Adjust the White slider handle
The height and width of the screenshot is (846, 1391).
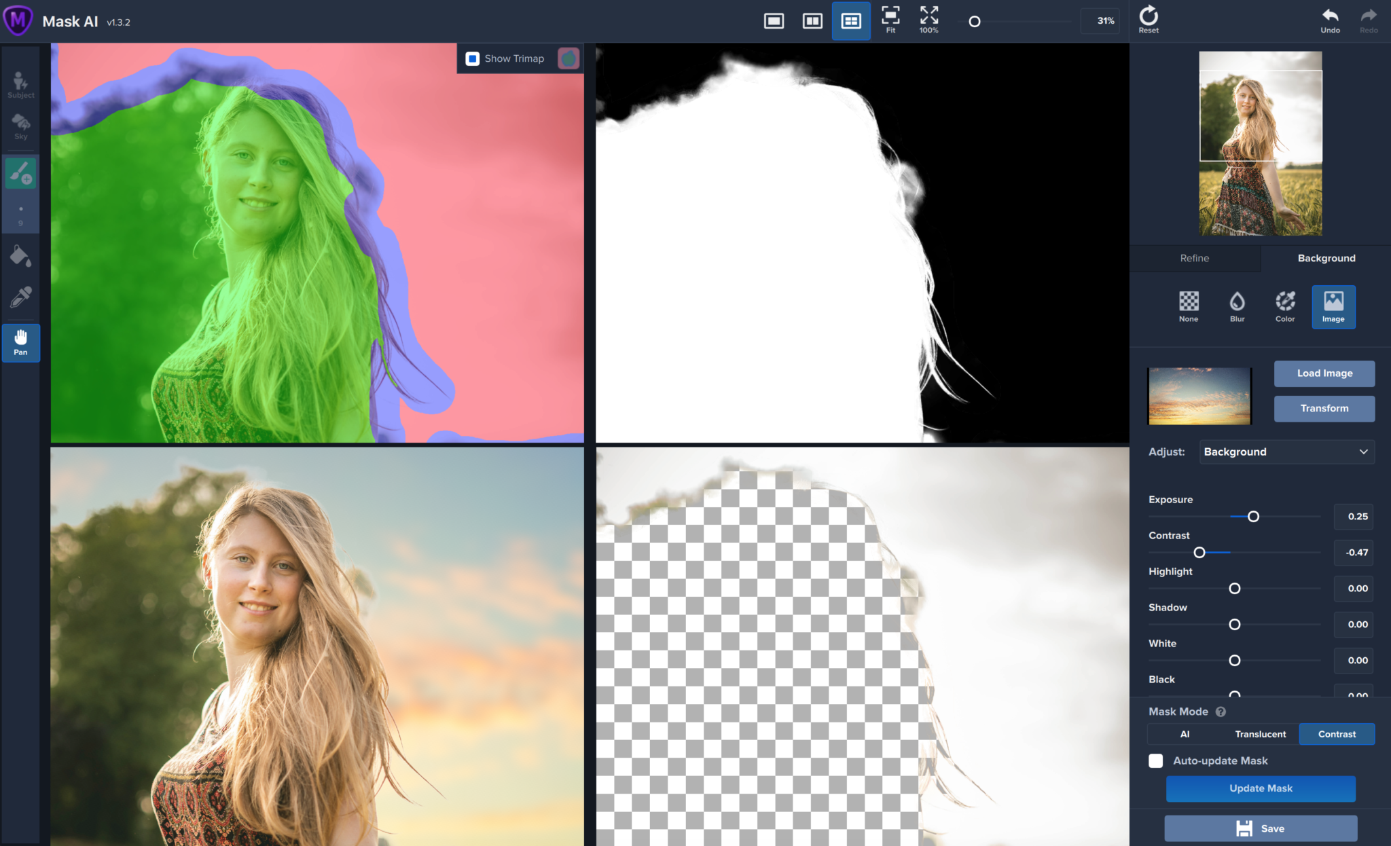(x=1235, y=661)
